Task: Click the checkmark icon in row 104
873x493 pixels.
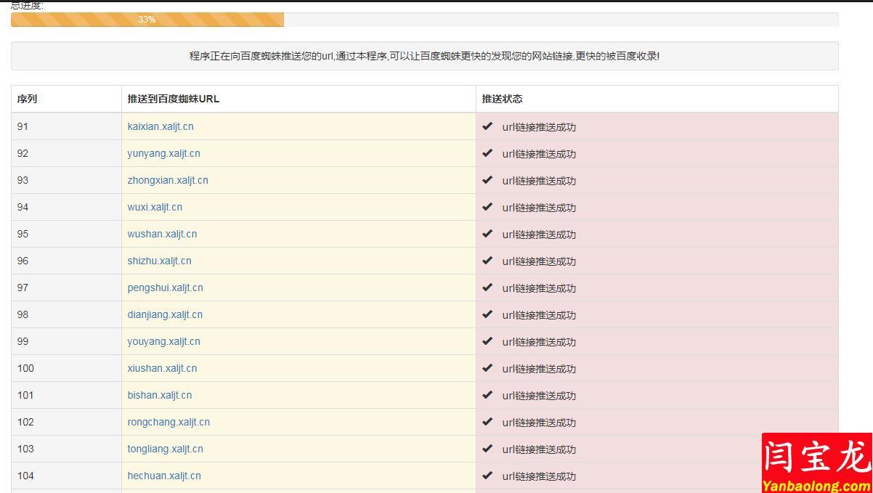Action: 487,476
